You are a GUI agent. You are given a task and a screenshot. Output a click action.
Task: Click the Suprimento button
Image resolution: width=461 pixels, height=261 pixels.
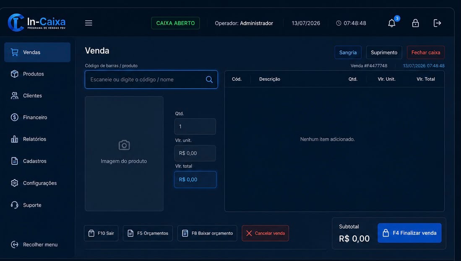[x=384, y=53]
